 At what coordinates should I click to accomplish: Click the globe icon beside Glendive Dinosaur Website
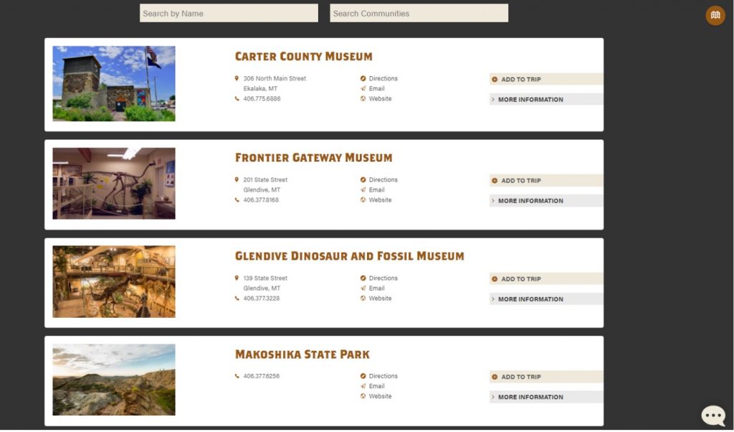click(363, 299)
